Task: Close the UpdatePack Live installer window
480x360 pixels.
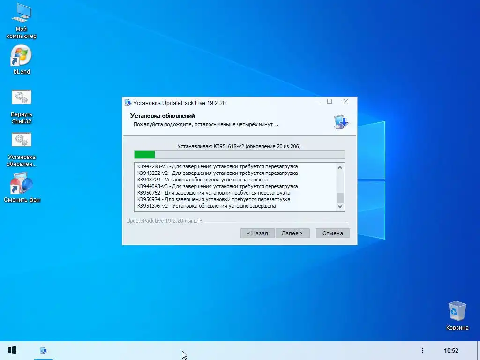Action: click(x=346, y=102)
